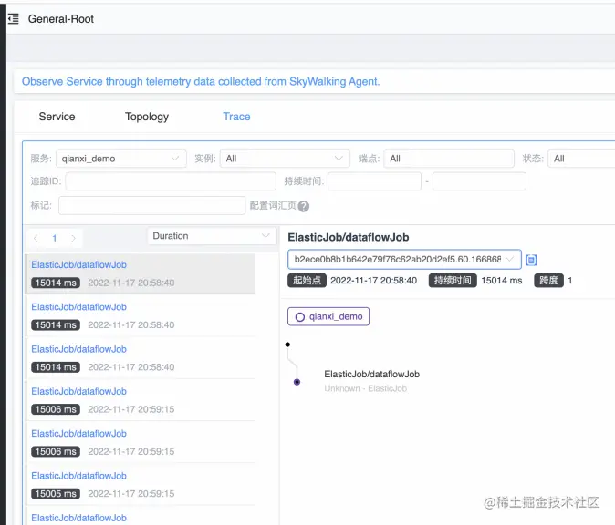Open the status All dropdown
This screenshot has height=525, width=615.
point(581,159)
